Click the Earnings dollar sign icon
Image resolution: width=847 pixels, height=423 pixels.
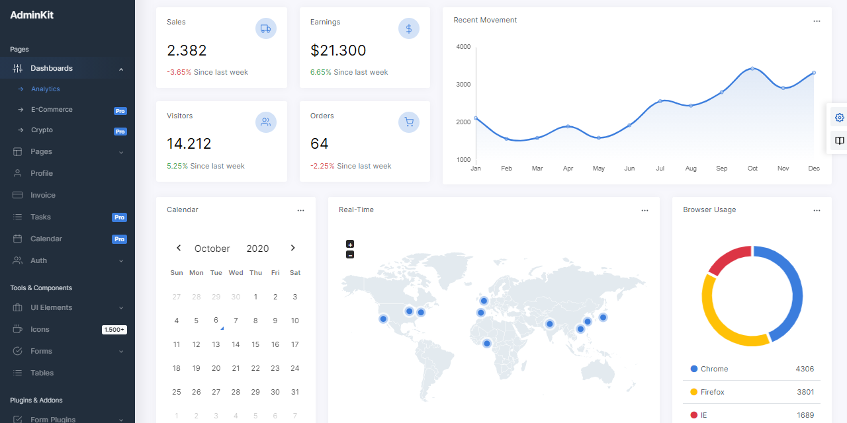click(409, 28)
